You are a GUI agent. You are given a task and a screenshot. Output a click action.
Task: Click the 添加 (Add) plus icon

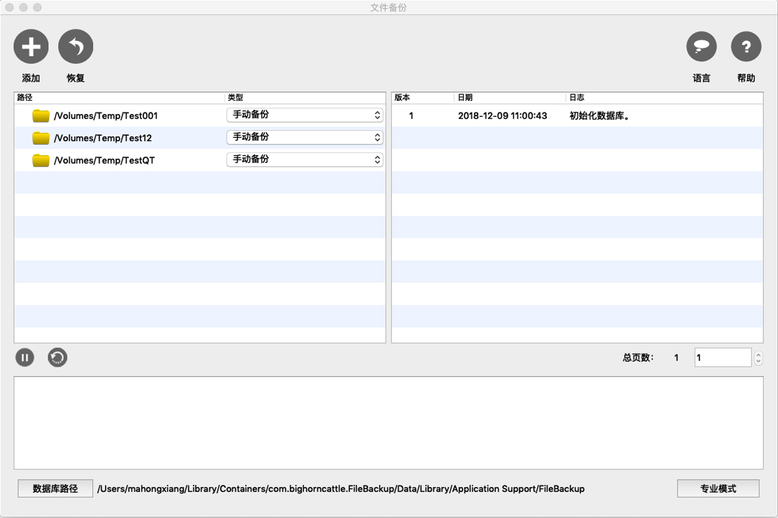coord(31,47)
